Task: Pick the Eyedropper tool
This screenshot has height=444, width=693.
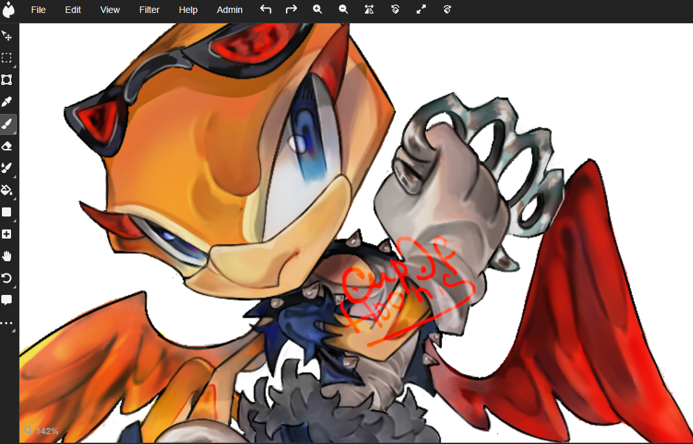Action: 7,102
